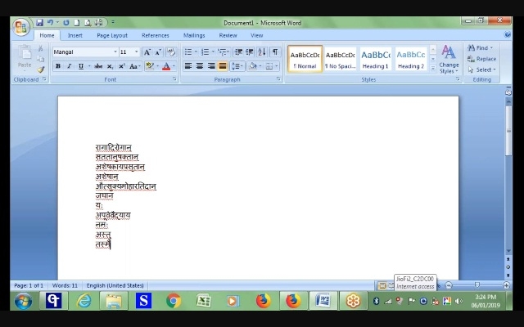The width and height of the screenshot is (524, 327).
Task: Toggle bold formatting
Action: click(58, 66)
